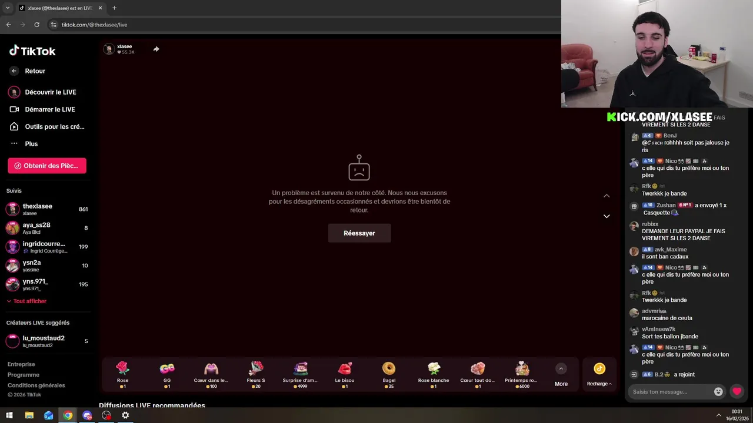Open Chrome from the taskbar

point(68,415)
